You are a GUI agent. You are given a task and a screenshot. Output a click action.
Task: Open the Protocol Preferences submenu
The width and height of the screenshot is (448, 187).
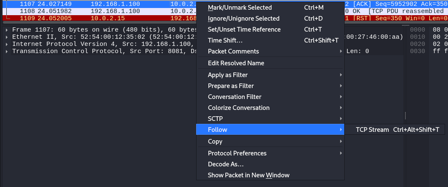click(270, 153)
